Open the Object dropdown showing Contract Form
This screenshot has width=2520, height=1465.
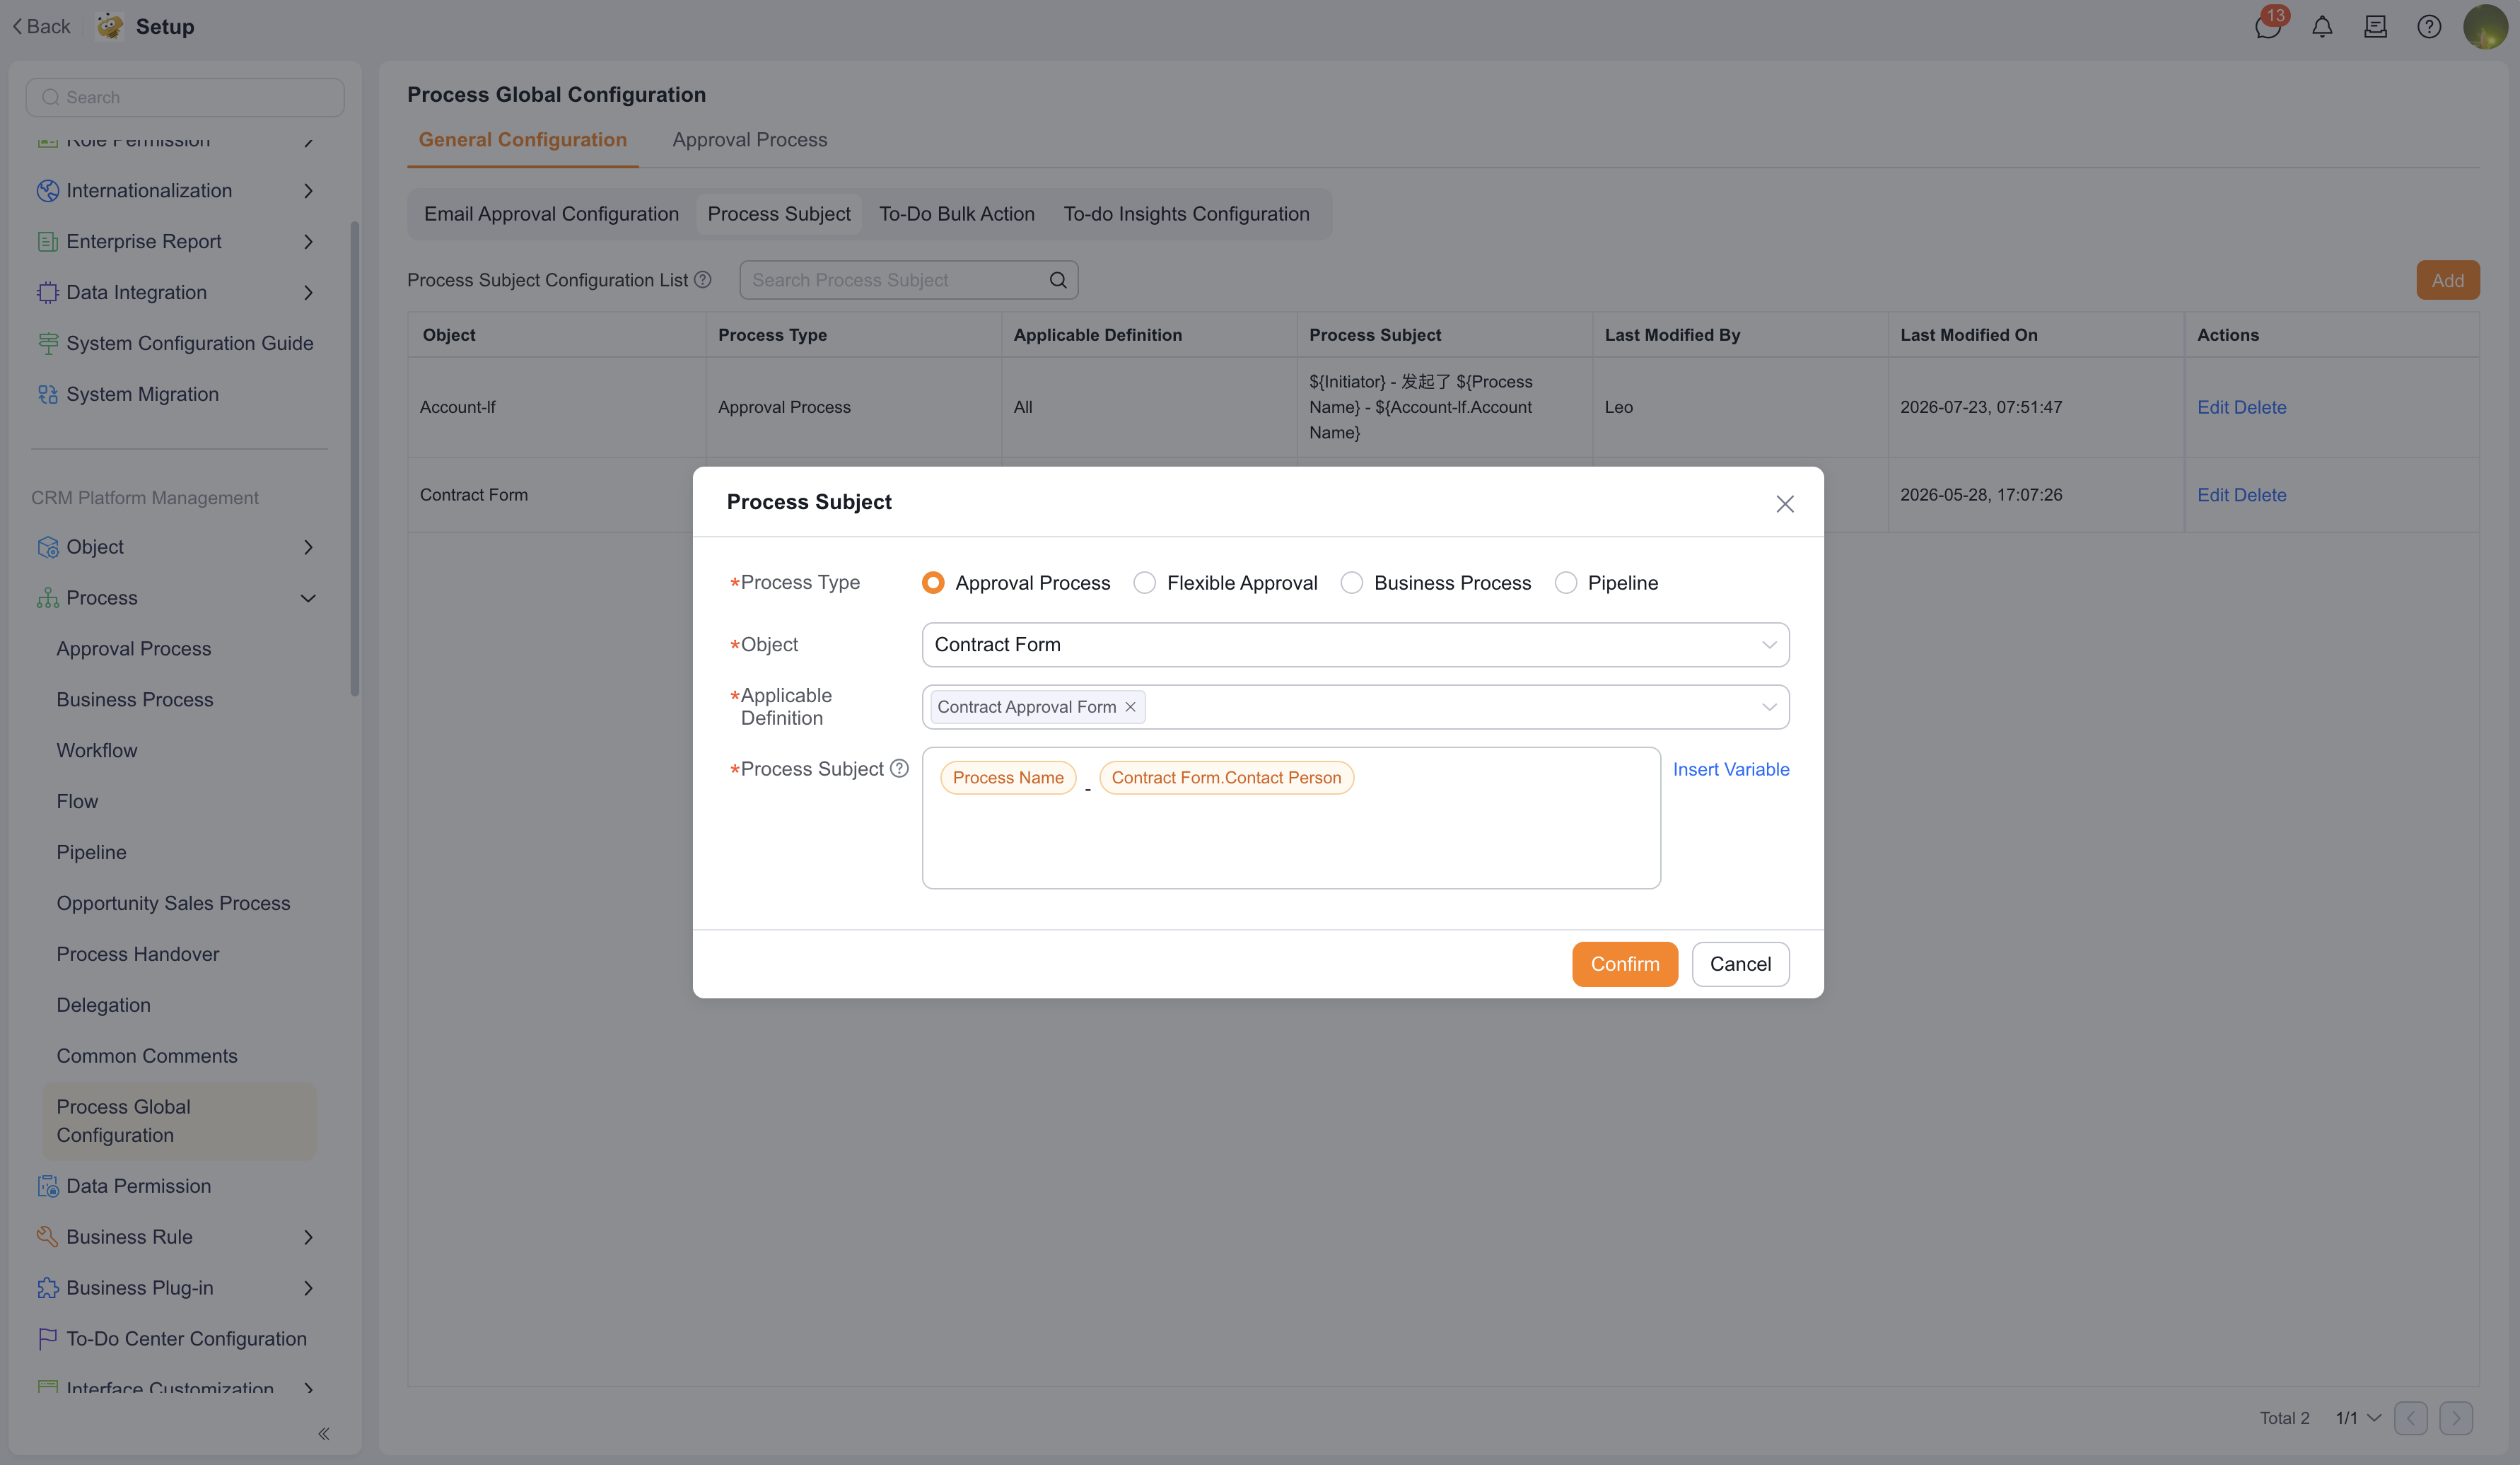[1355, 645]
